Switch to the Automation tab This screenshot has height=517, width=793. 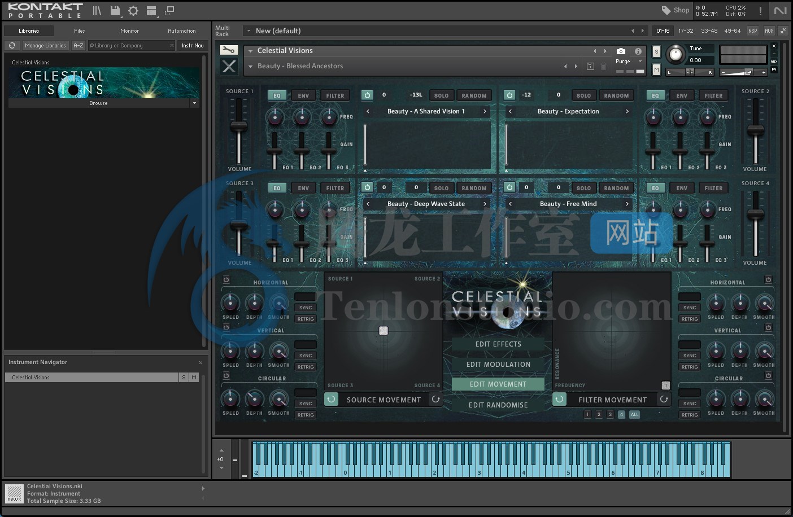(x=182, y=30)
